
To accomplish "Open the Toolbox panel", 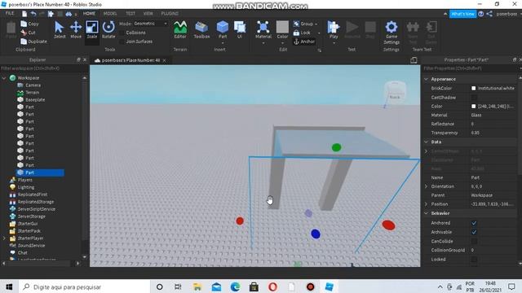I will coord(201,30).
